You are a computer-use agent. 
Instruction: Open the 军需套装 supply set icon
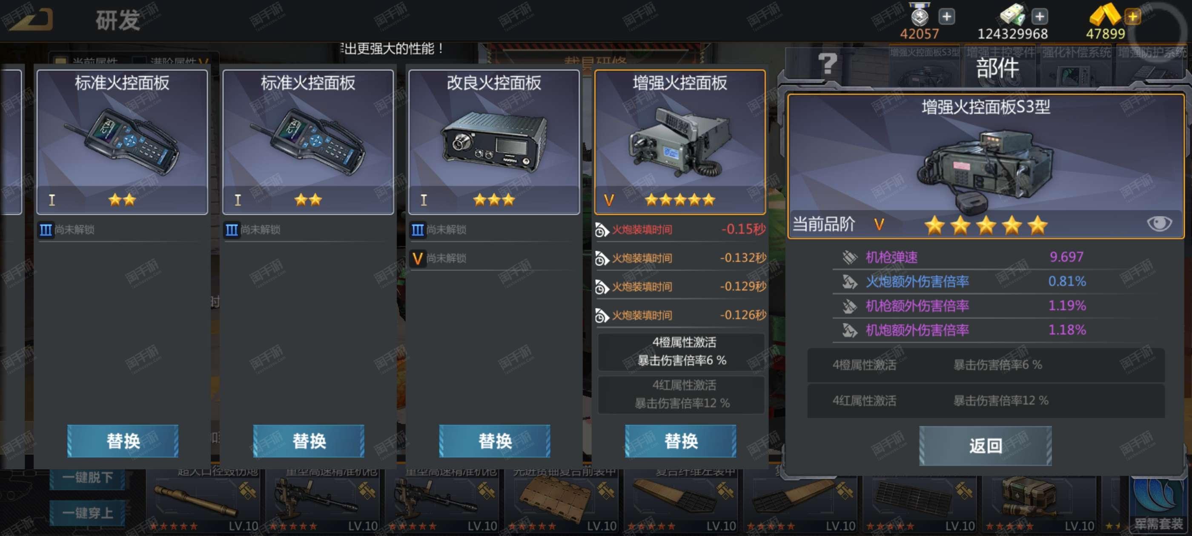1159,504
